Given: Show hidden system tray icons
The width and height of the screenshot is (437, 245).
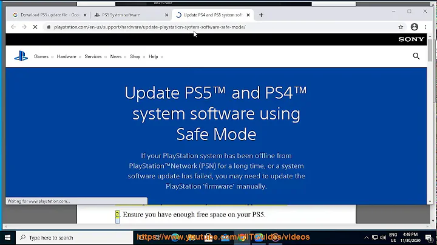Looking at the screenshot, I should (367, 238).
